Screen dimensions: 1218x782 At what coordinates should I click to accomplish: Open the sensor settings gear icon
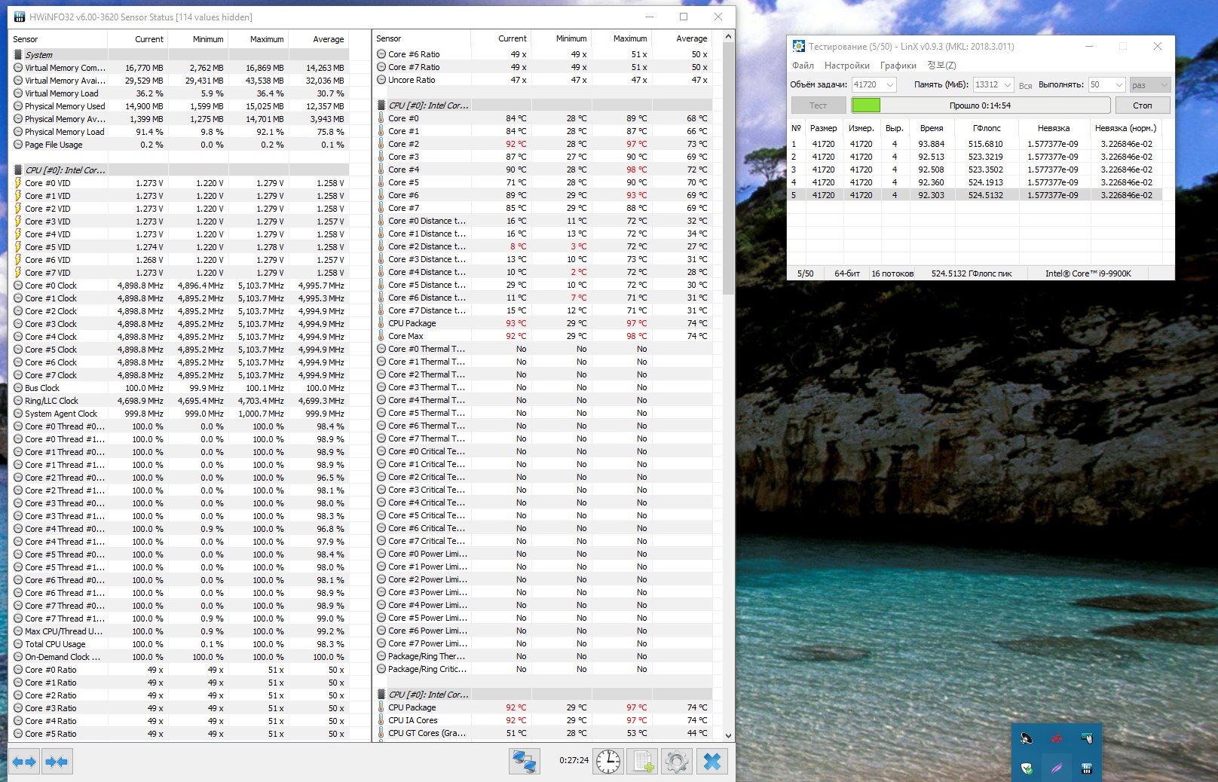(677, 762)
